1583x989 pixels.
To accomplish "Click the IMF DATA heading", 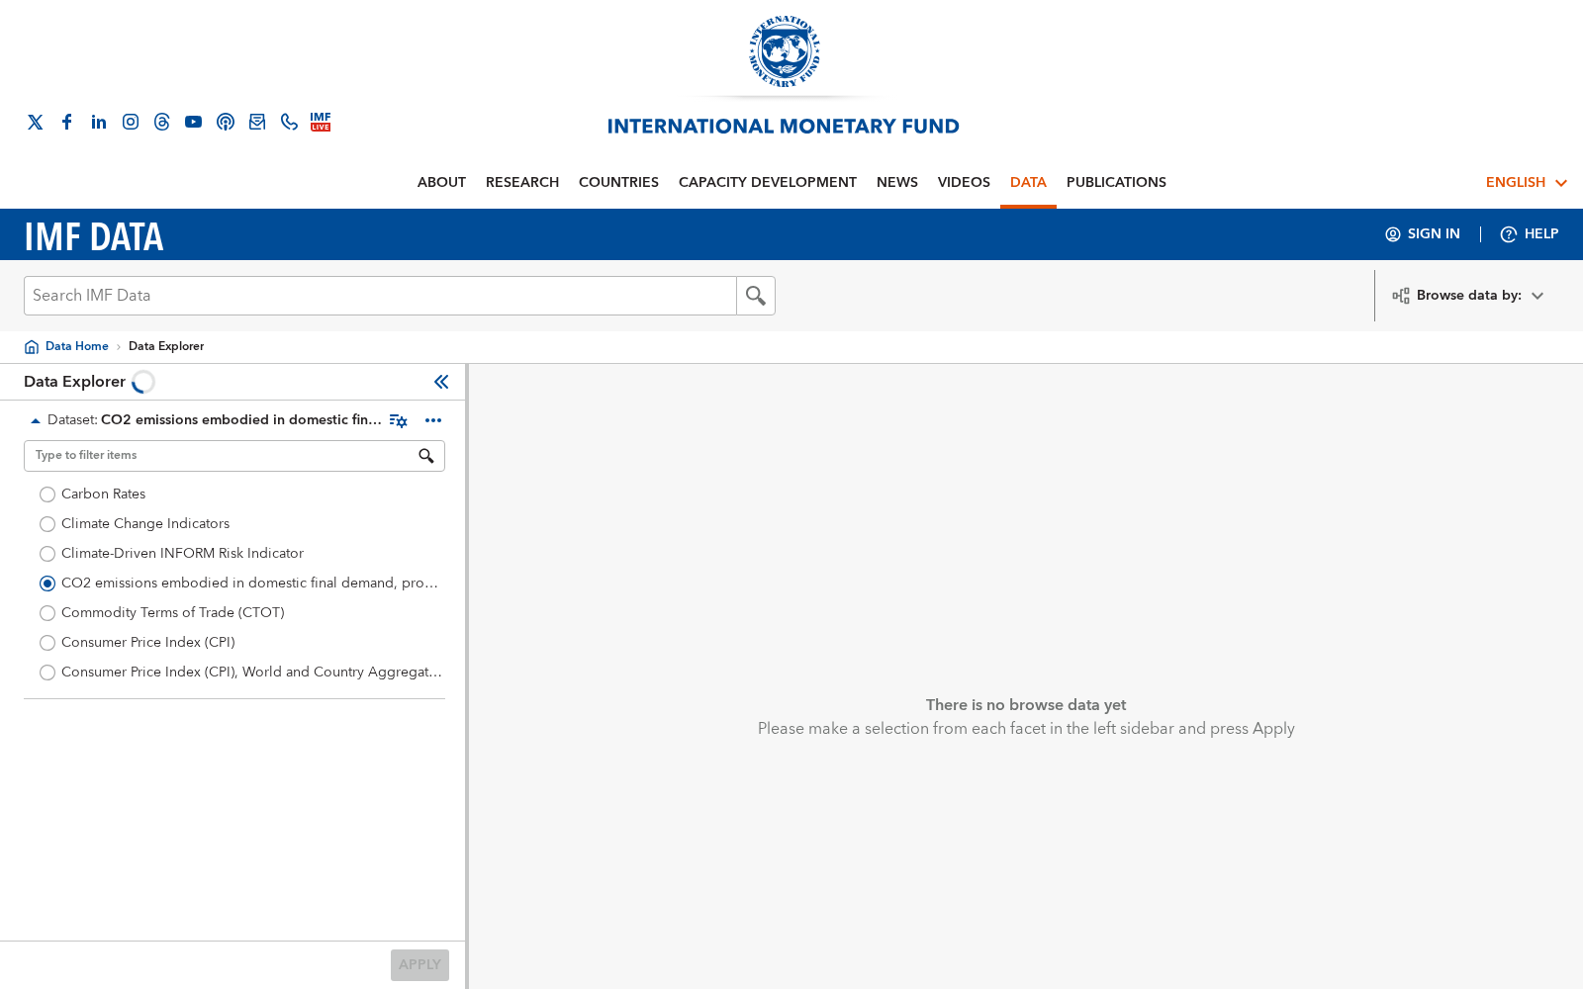I will (94, 237).
